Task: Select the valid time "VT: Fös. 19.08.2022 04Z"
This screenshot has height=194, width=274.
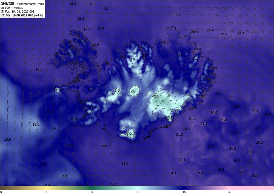Action: [18, 15]
